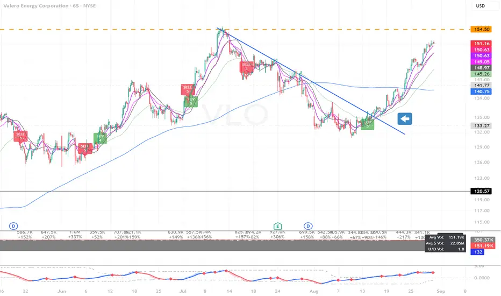Viewport: 501px width, 296px height.
Task: Click the 133.27 price label
Action: point(482,126)
